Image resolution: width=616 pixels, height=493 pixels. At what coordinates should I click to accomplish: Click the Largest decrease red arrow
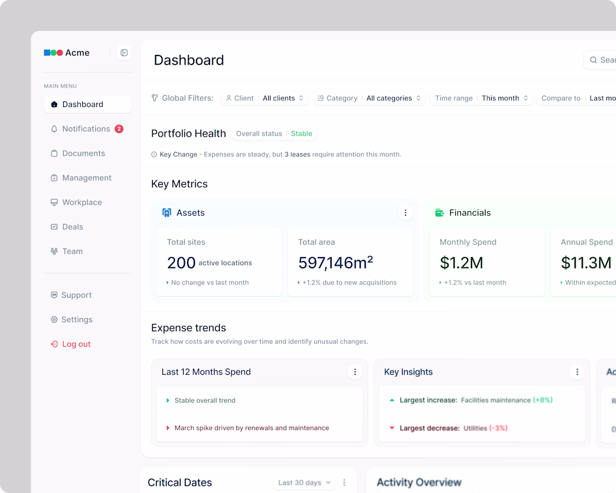(x=391, y=428)
